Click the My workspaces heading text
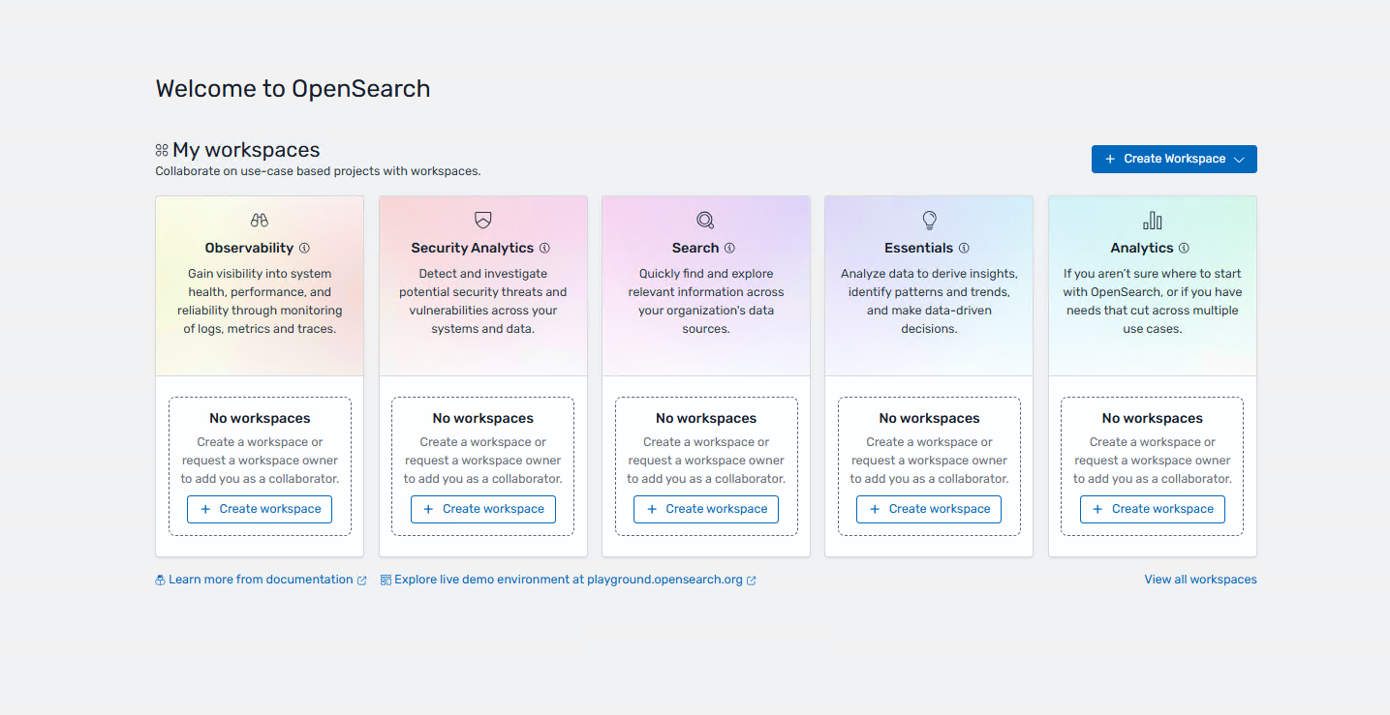 pos(246,150)
